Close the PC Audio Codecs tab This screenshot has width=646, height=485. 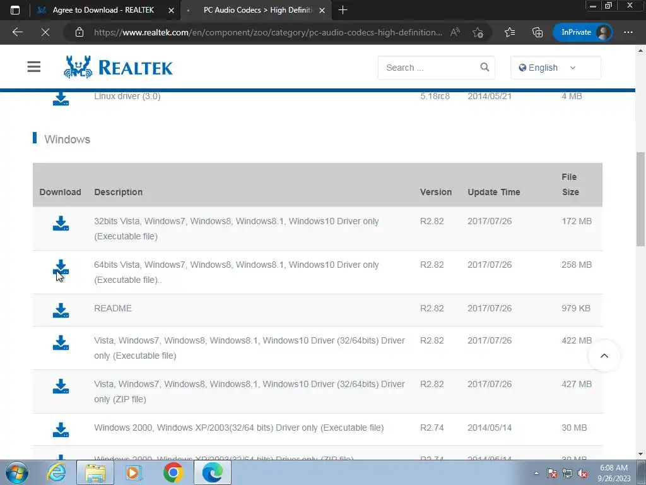click(x=322, y=10)
